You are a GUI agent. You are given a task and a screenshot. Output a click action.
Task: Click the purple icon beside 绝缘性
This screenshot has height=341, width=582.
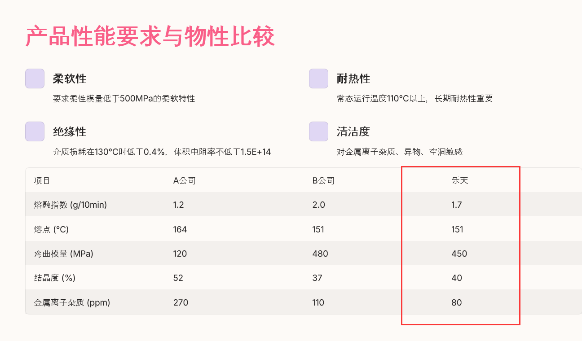(x=35, y=131)
